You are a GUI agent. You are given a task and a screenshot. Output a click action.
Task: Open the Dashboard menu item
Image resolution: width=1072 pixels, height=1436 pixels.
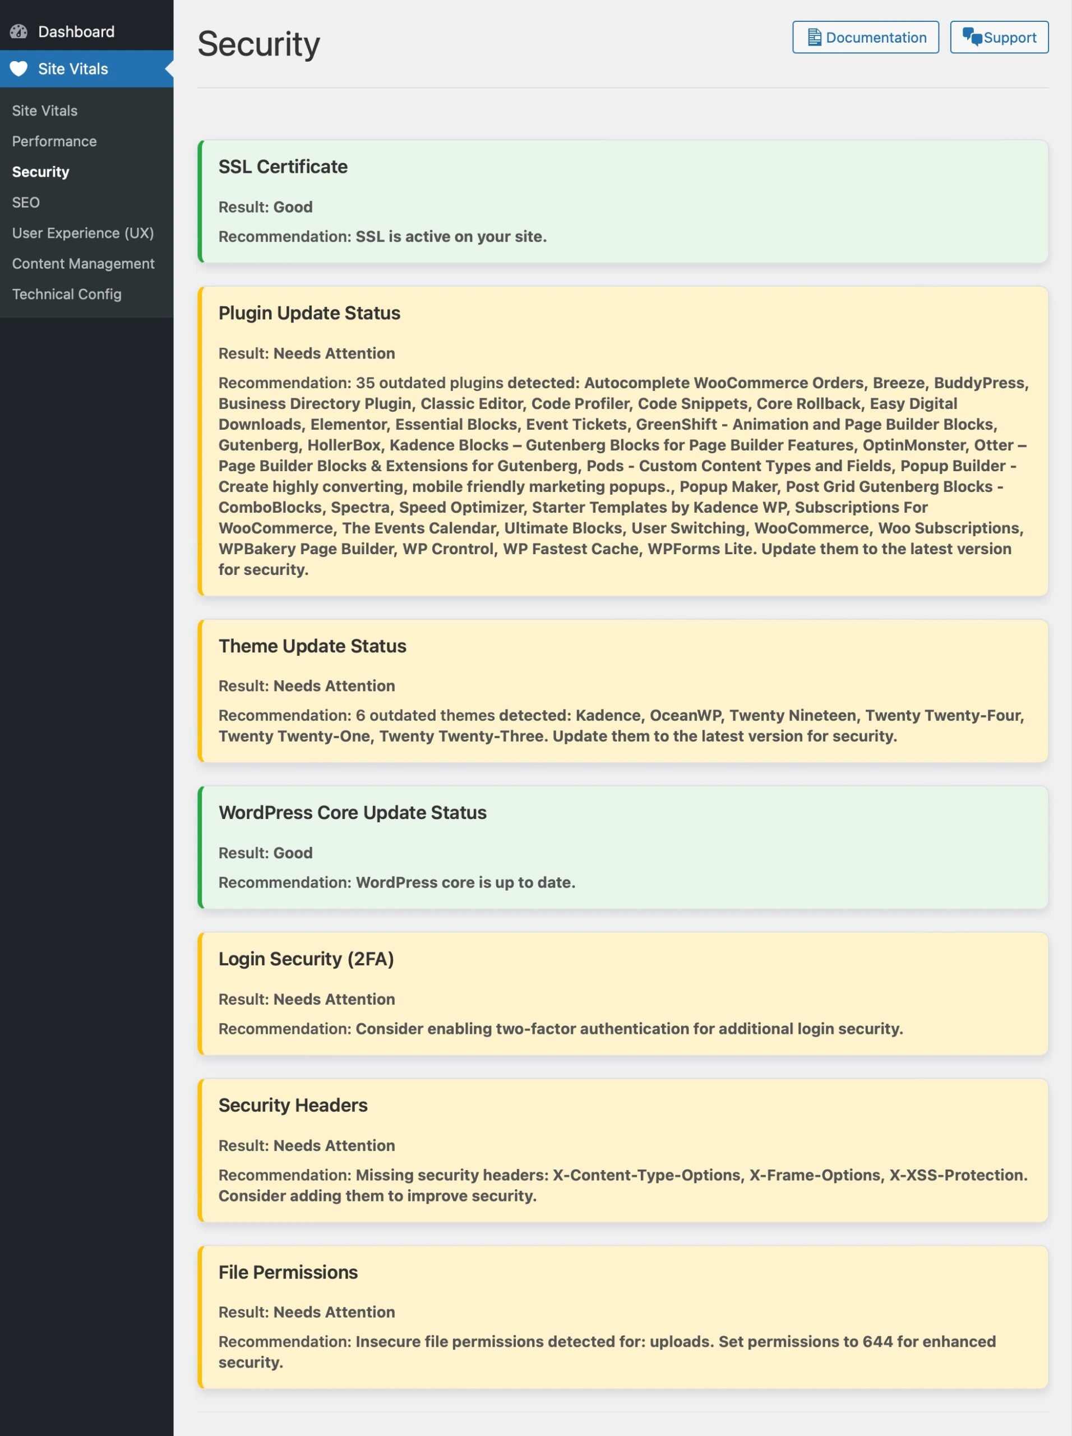pyautogui.click(x=87, y=31)
